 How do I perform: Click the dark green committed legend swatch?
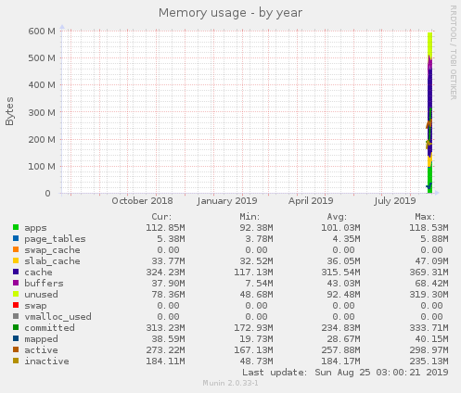coord(16,327)
